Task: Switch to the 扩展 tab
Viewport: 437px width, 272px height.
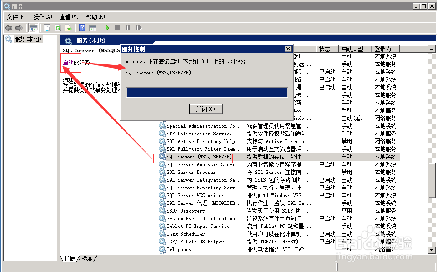Action: [x=70, y=259]
